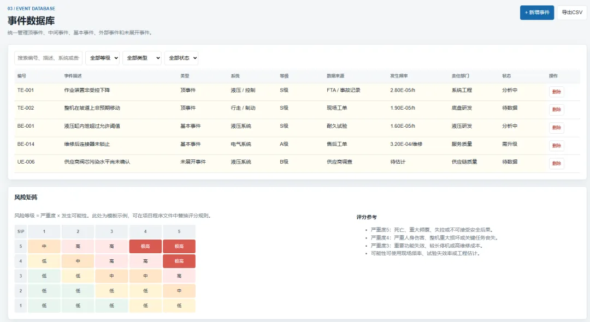Click the 待估计 frequency cell
590x322 pixels.
(x=398, y=162)
